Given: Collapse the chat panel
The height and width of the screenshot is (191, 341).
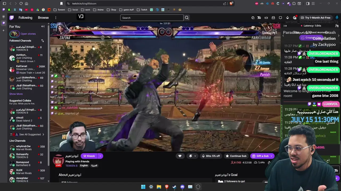Looking at the screenshot, I should point(285,26).
